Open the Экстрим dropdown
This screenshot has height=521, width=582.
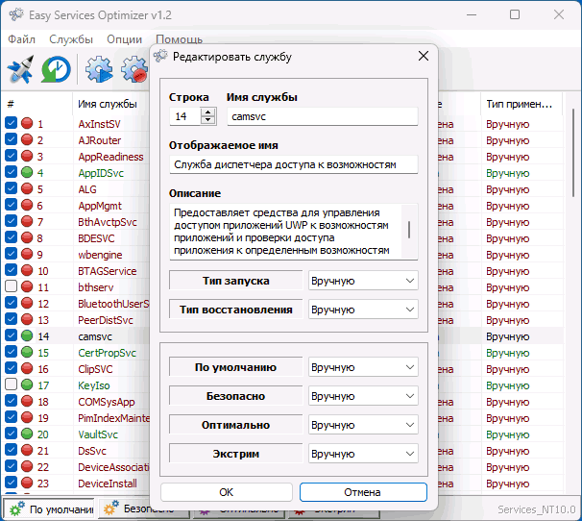(363, 454)
